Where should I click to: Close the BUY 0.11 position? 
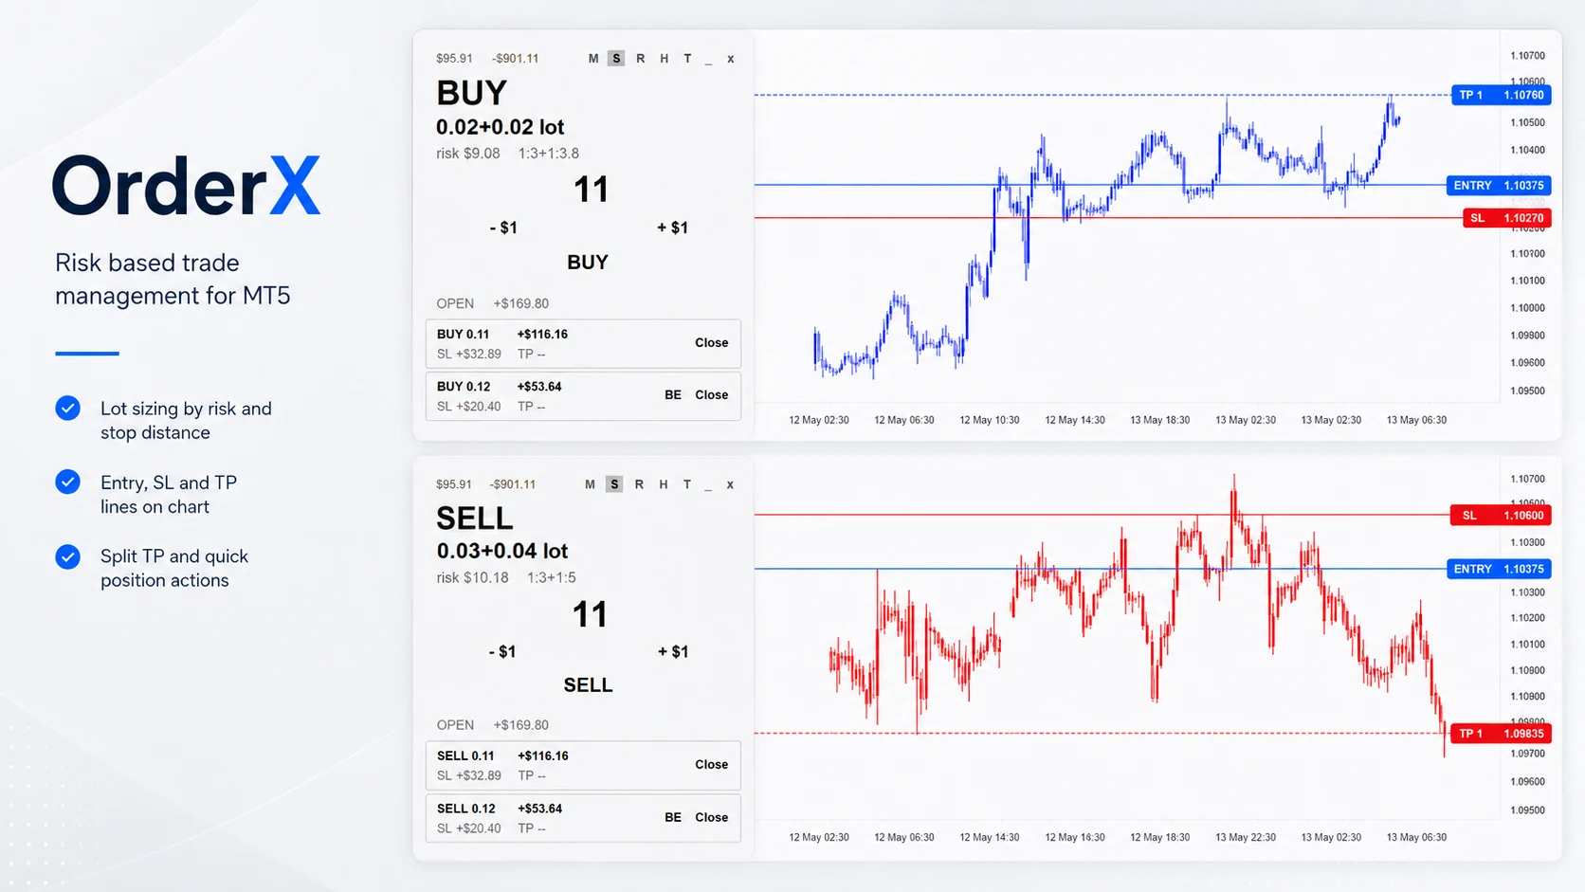point(711,343)
